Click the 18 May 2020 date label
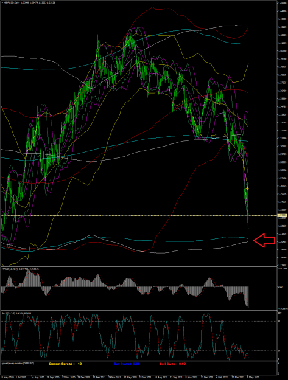The width and height of the screenshot is (288, 380). (7, 378)
